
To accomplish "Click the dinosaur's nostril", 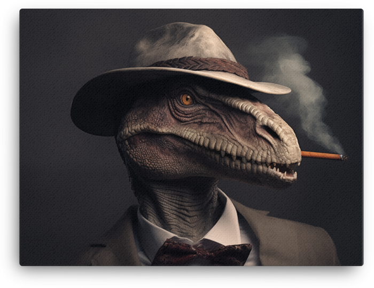I will point(267,129).
